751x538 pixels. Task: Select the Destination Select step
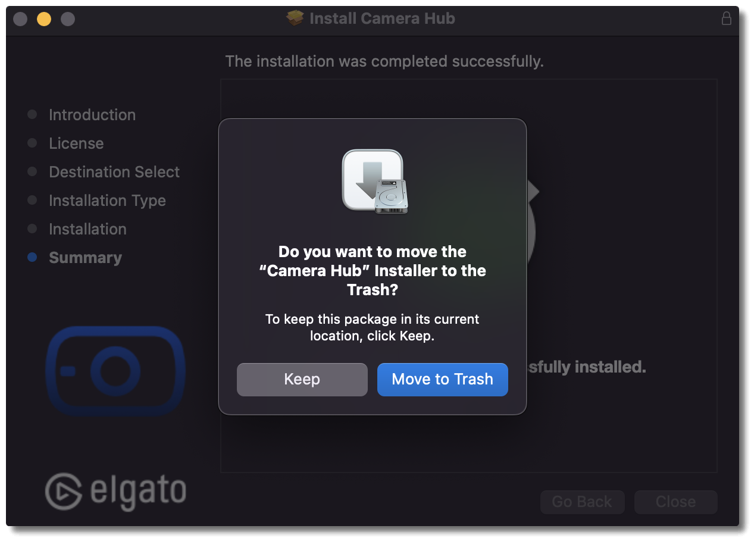coord(114,172)
